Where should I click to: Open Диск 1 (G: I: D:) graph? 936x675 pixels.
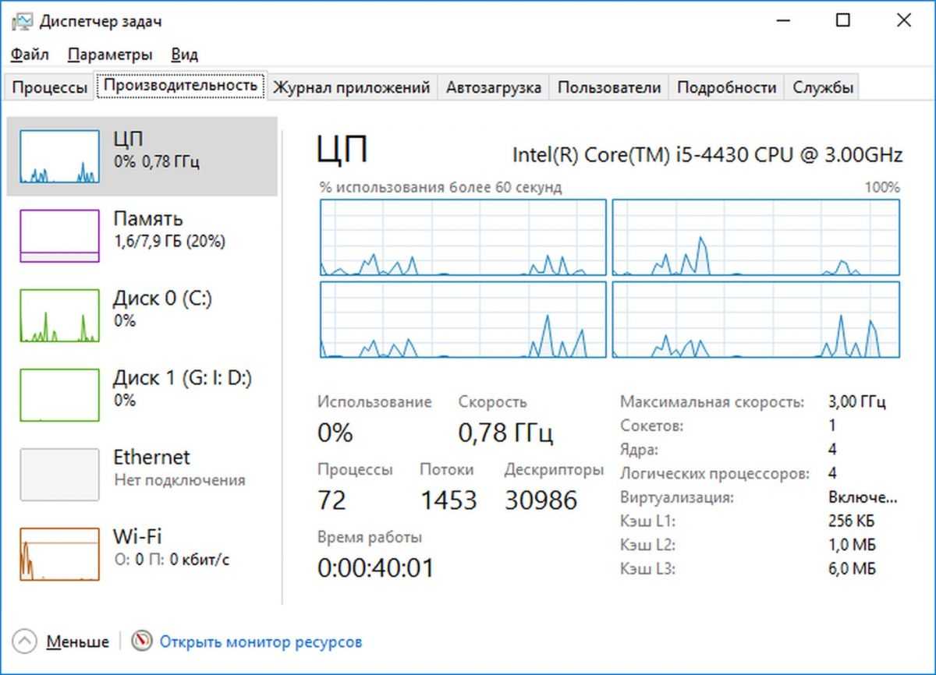pyautogui.click(x=59, y=395)
